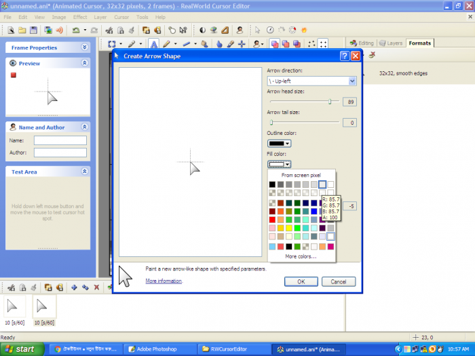This screenshot has width=475, height=356.
Task: Click the Undo arrow icon
Action: pos(76,30)
